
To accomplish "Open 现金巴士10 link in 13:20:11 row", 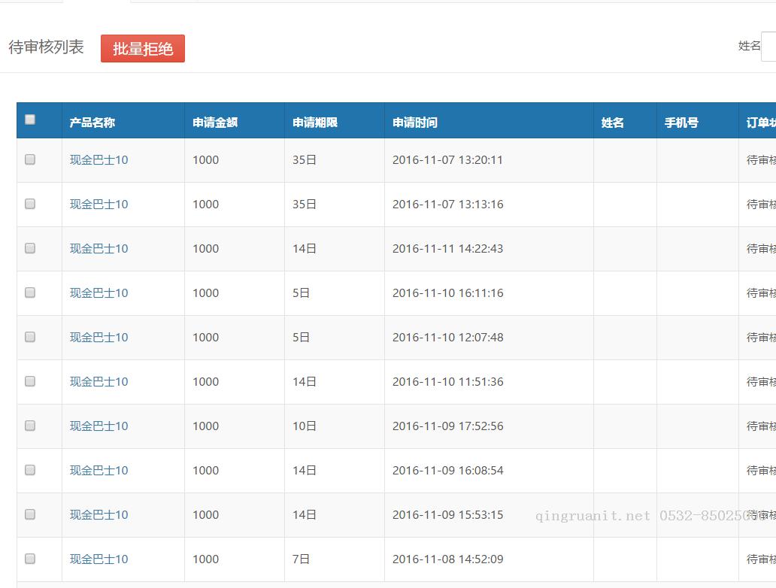I will pos(99,160).
